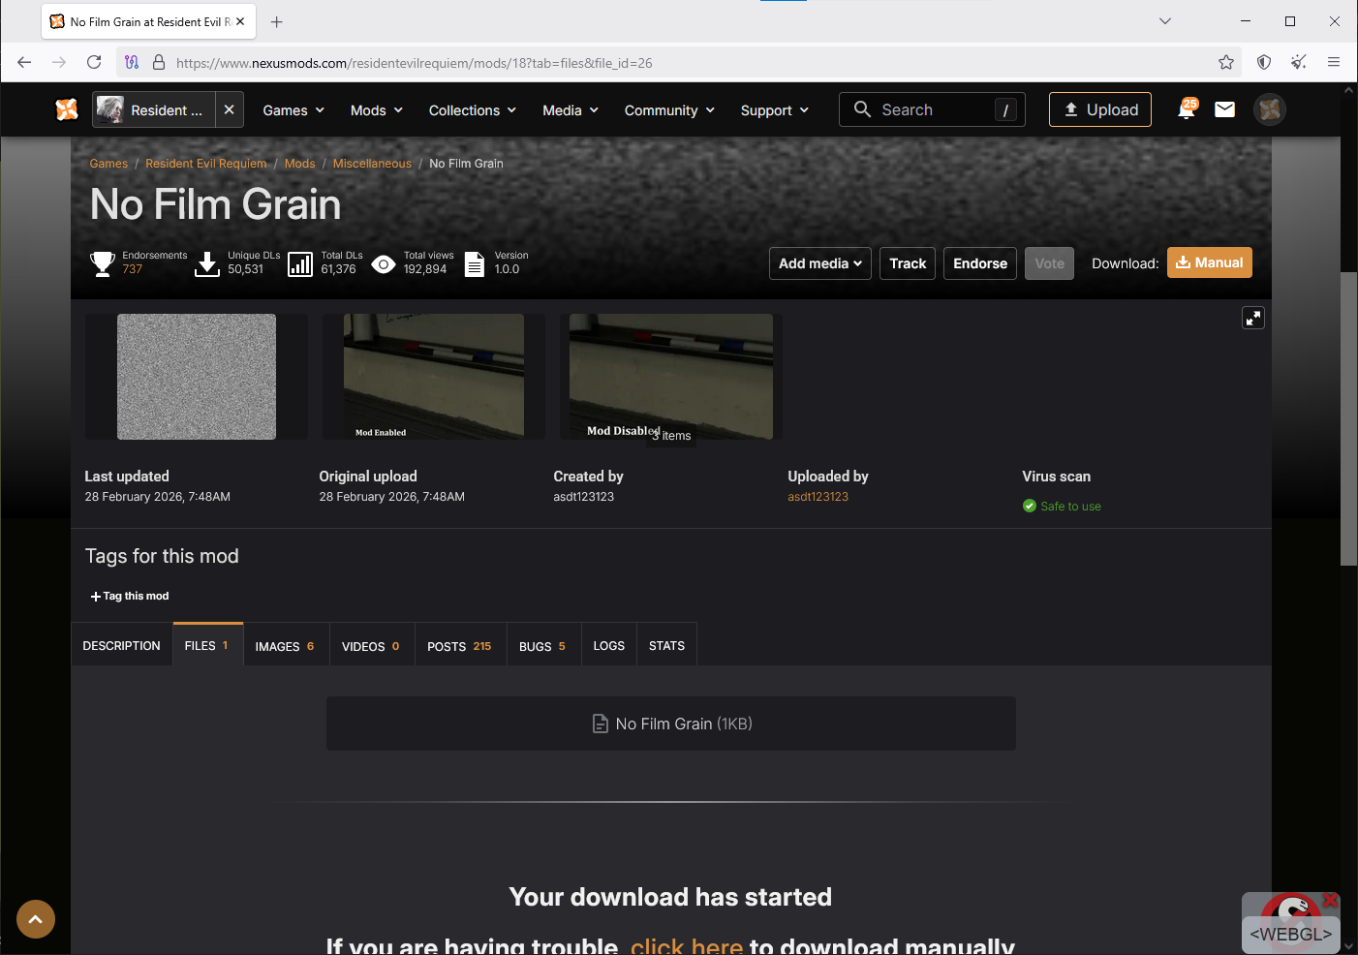Viewport: 1358px width, 955px height.
Task: Click the Version document icon
Action: [x=475, y=264]
